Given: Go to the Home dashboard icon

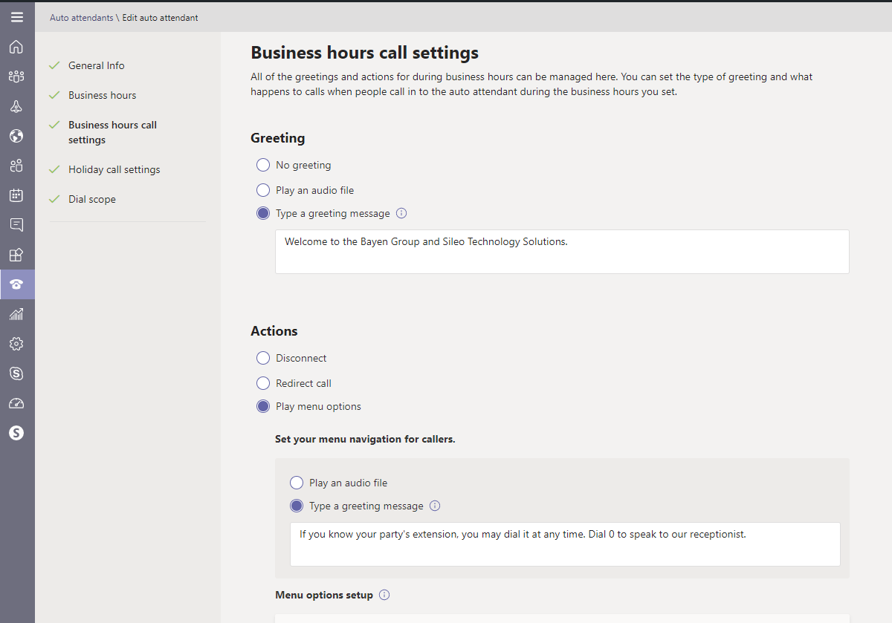Looking at the screenshot, I should pyautogui.click(x=16, y=47).
